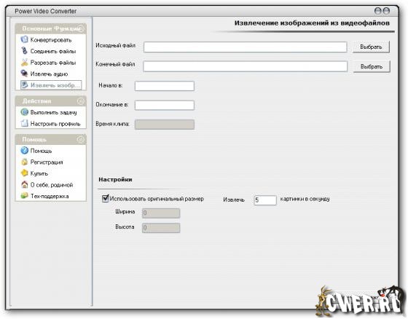This screenshot has width=408, height=319.
Task: Click the Выполнить задачу globe icon
Action: tap(24, 112)
